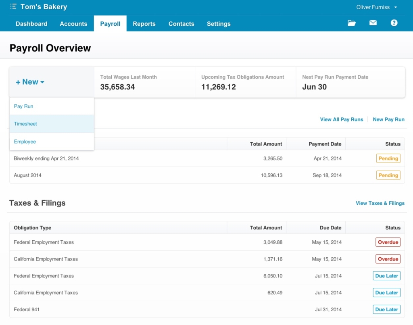Click the Pending status for August 2014 pay run

[x=388, y=175]
